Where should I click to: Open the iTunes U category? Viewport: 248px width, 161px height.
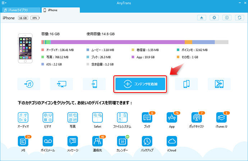pos(221,118)
